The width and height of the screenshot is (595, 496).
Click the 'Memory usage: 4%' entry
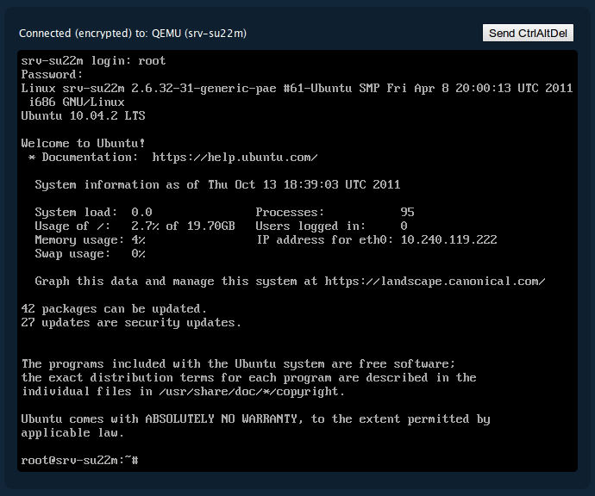tap(90, 240)
